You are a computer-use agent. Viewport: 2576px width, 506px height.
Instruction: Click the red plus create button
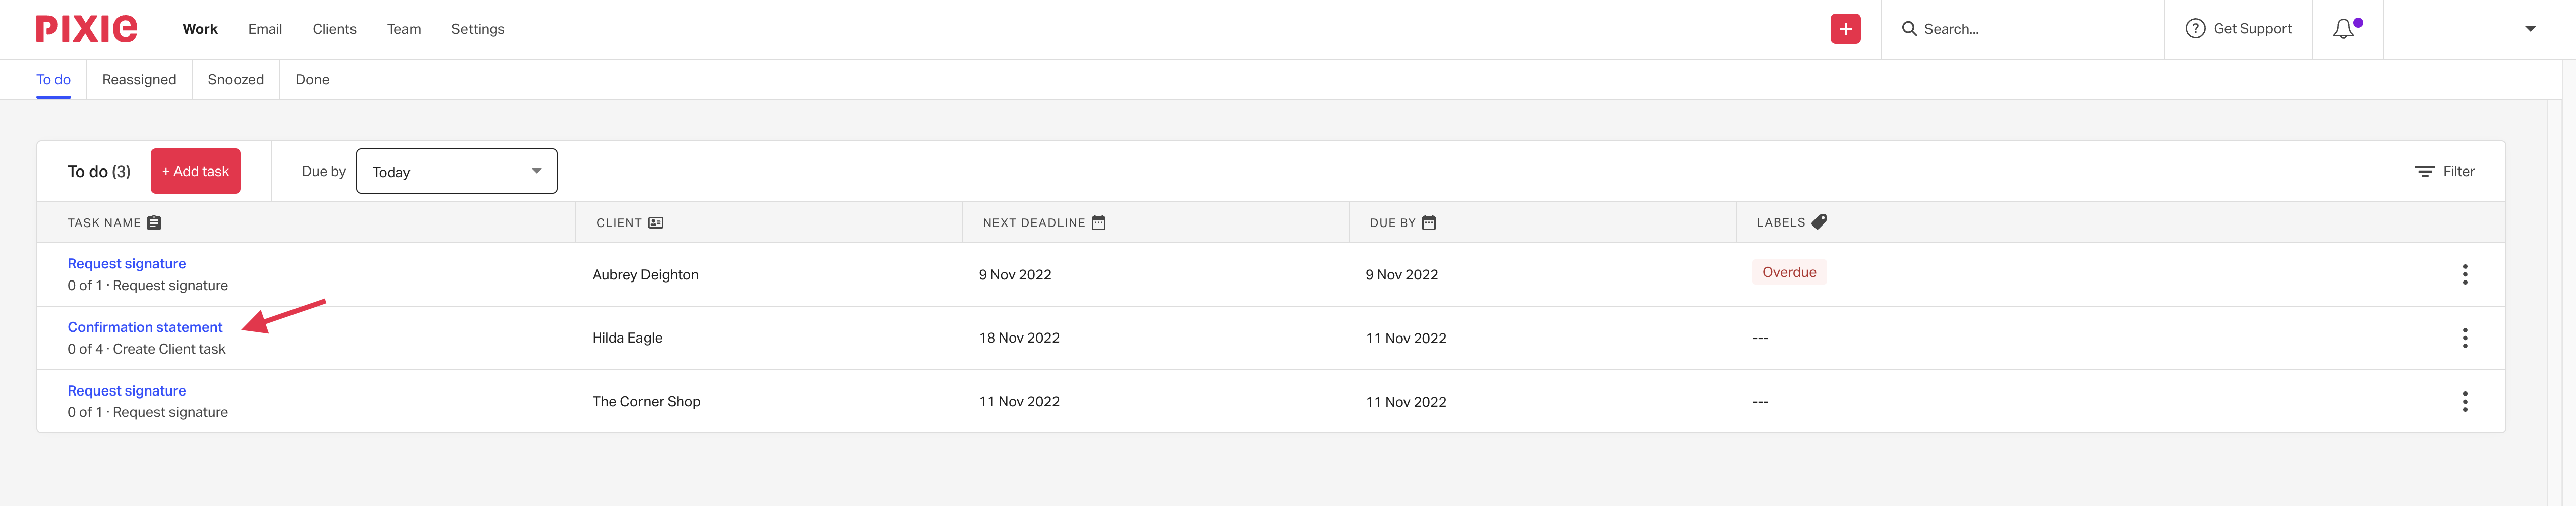click(x=1845, y=29)
